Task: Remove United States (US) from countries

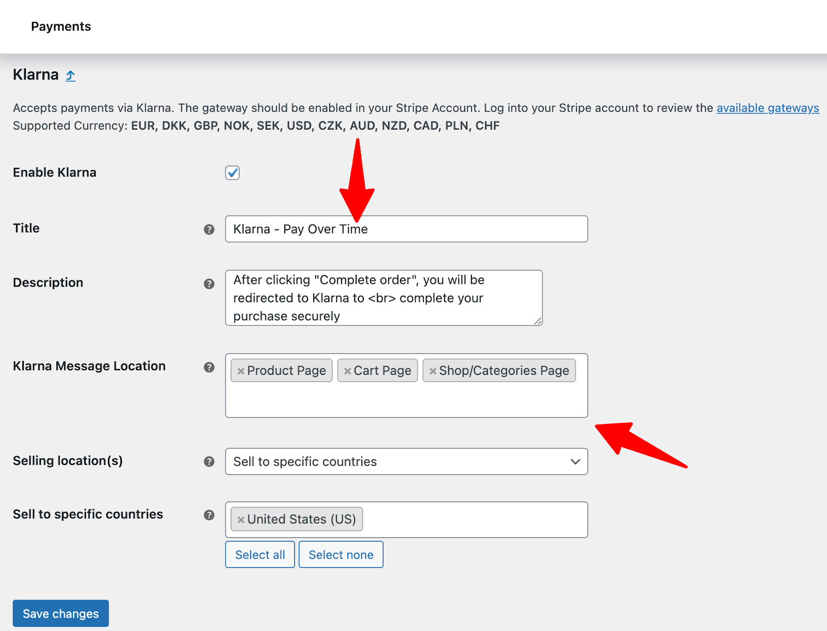Action: click(240, 520)
